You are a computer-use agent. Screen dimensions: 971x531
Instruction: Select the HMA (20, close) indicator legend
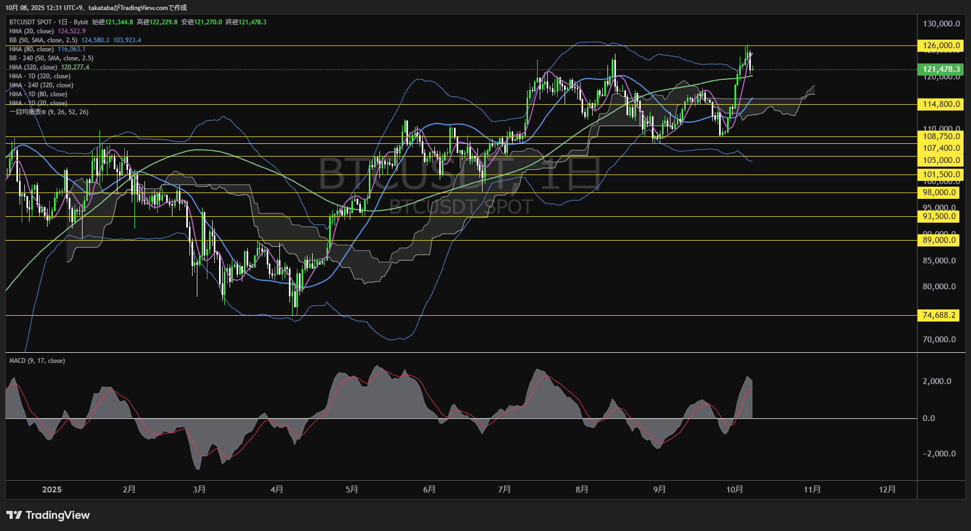point(32,31)
